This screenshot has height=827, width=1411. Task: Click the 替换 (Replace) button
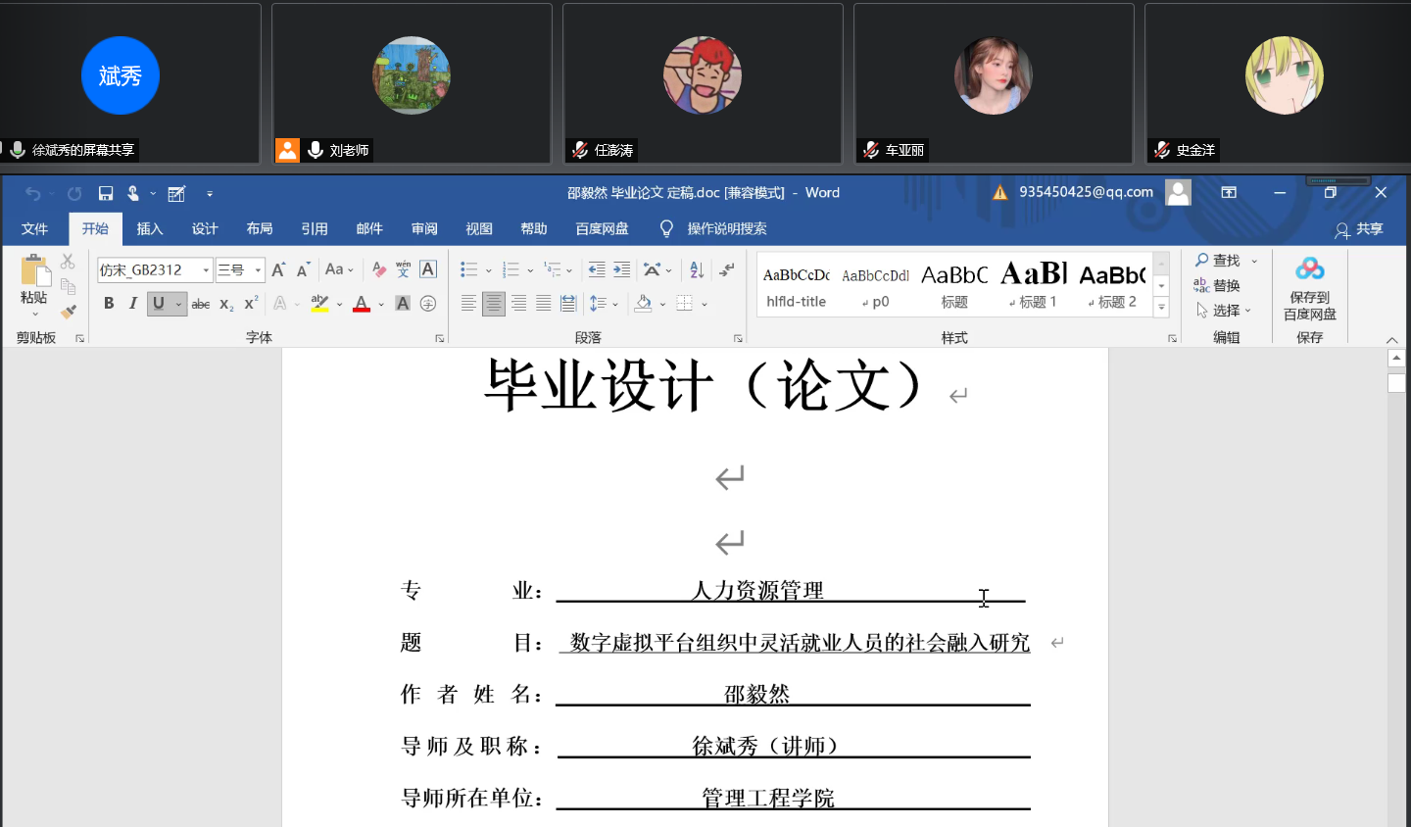[x=1217, y=285]
